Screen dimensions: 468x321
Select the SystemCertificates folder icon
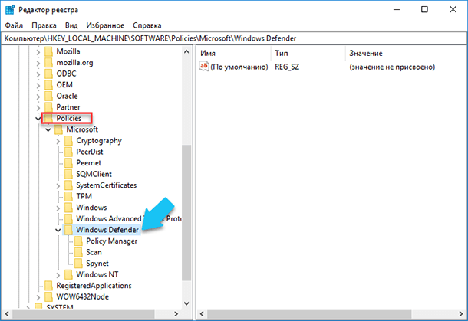[68, 185]
